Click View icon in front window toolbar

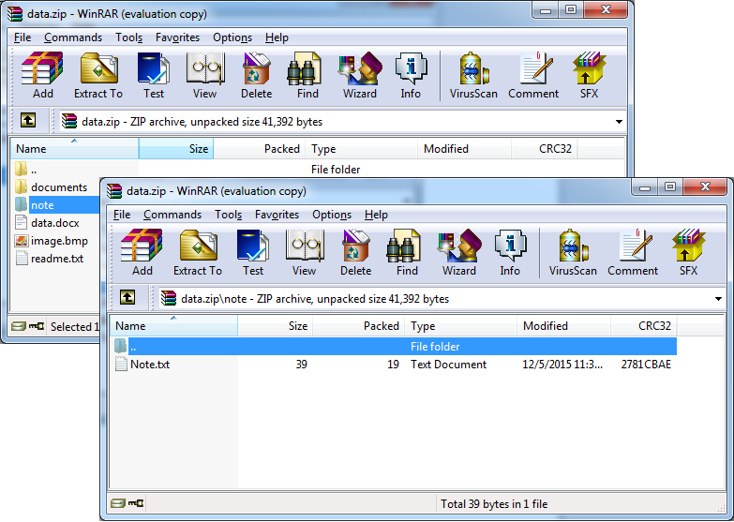click(305, 252)
